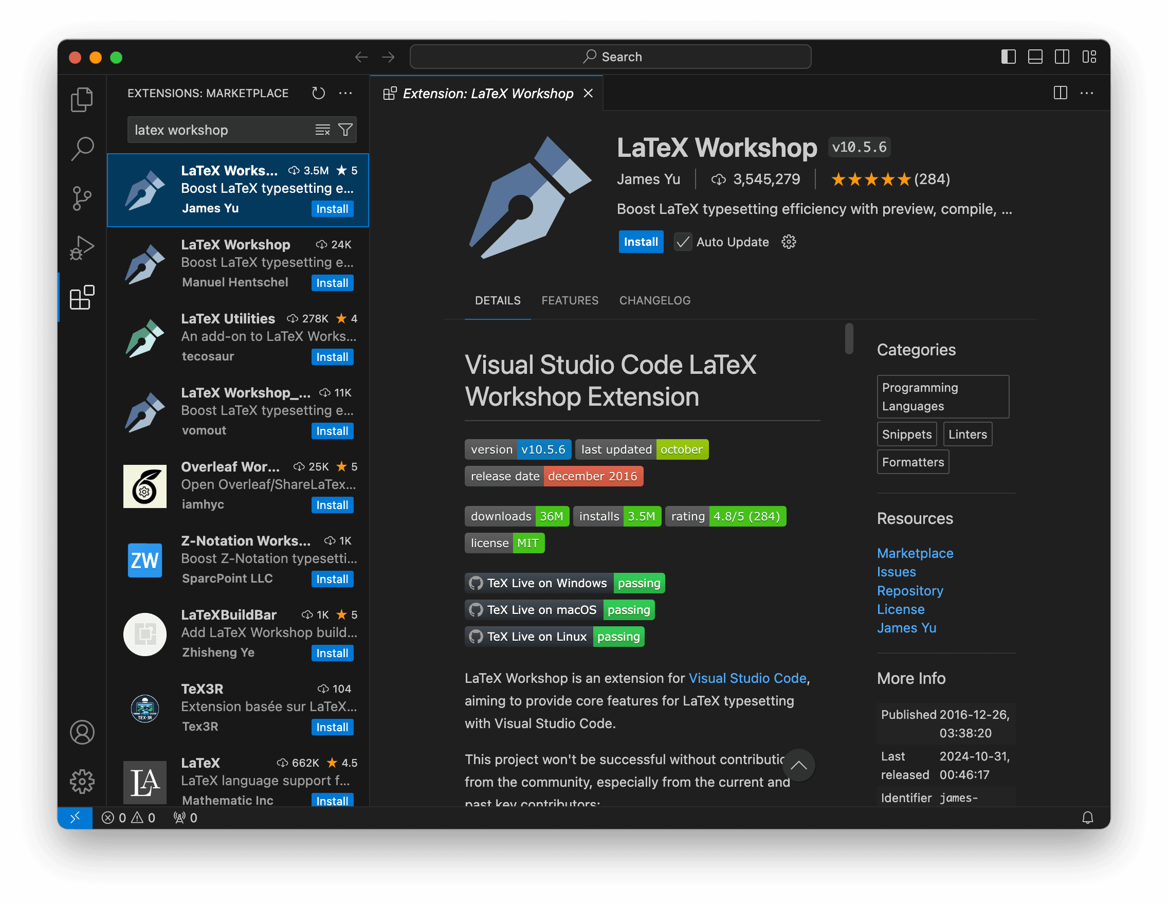Open the Views and More Actions ellipsis menu

(345, 93)
